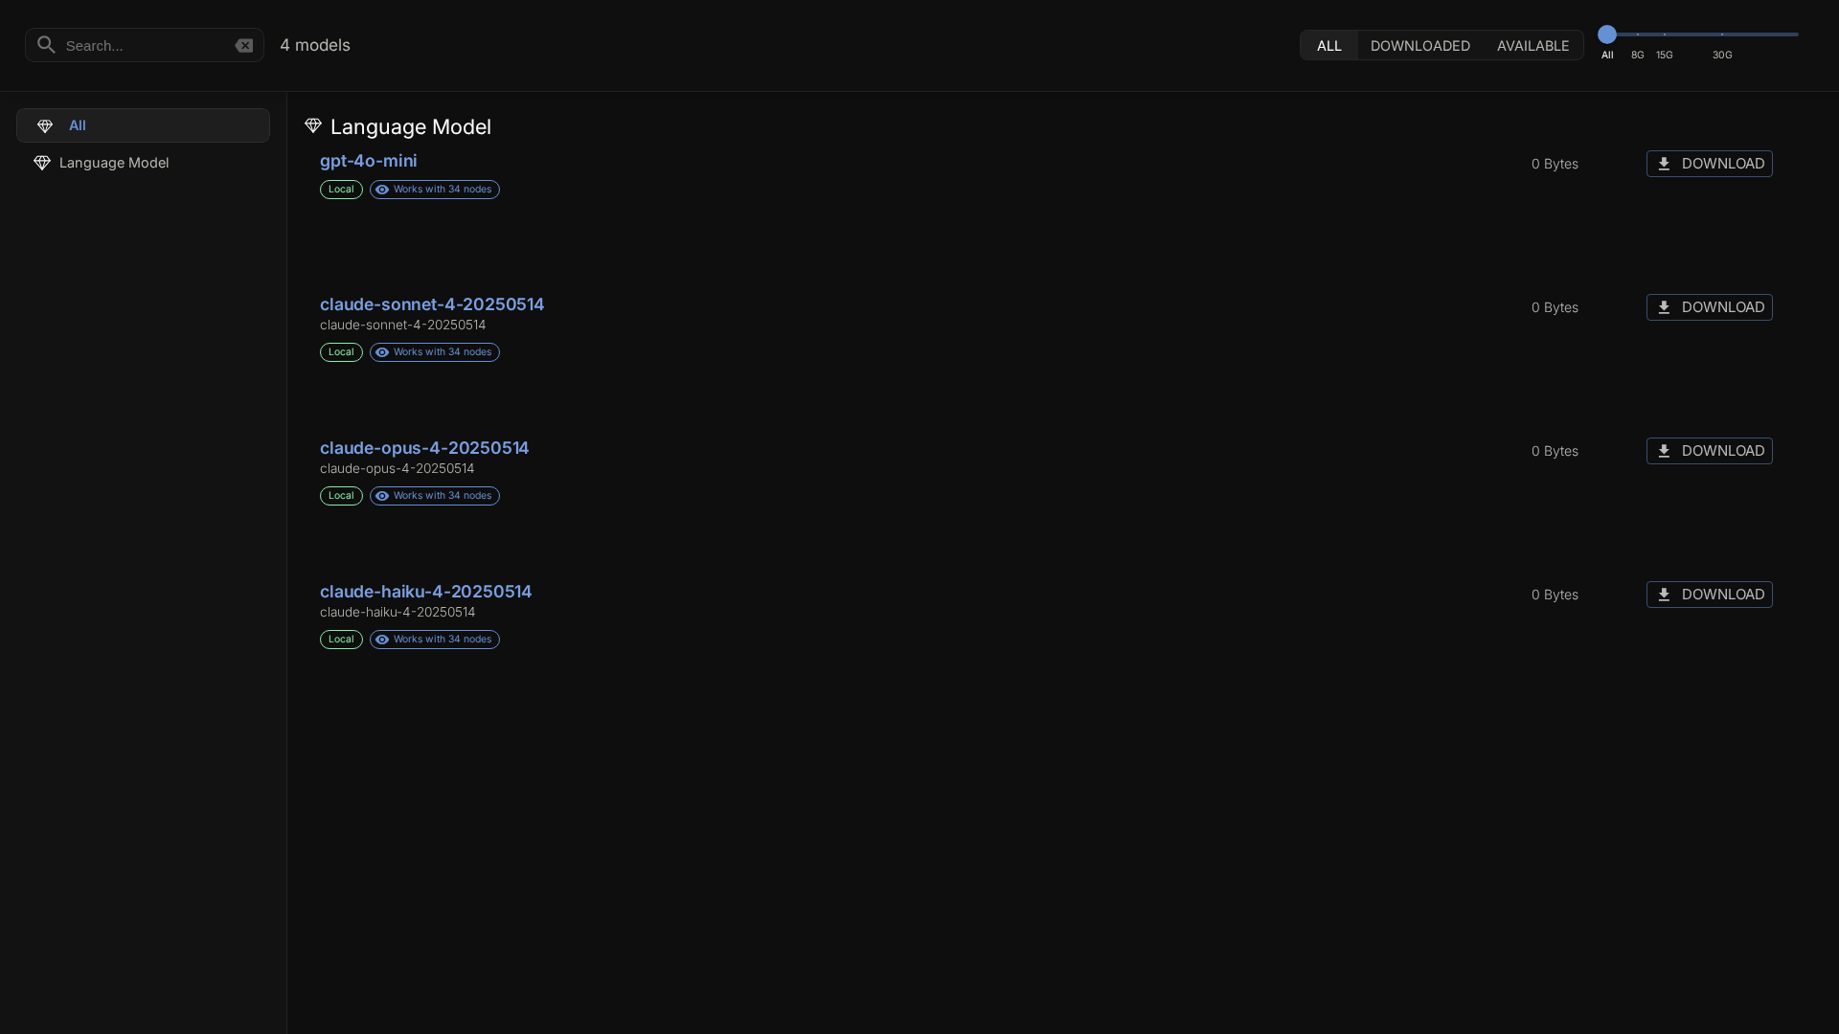Select Language Model in sidebar
Image resolution: width=1839 pixels, height=1034 pixels.
pos(114,163)
